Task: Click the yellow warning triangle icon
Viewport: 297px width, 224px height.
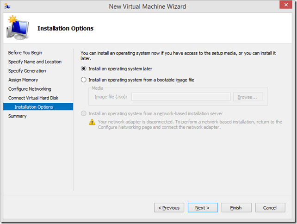Action: (x=93, y=122)
